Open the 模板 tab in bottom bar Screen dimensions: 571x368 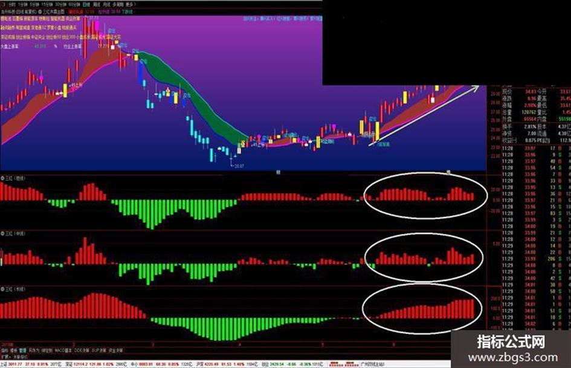pos(13,350)
